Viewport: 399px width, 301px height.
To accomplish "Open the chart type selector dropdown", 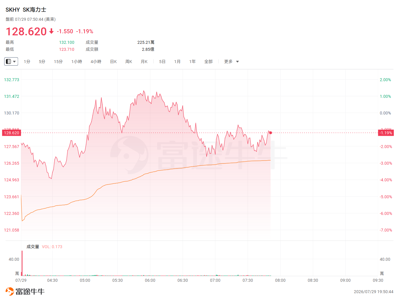I will pyautogui.click(x=11, y=62).
